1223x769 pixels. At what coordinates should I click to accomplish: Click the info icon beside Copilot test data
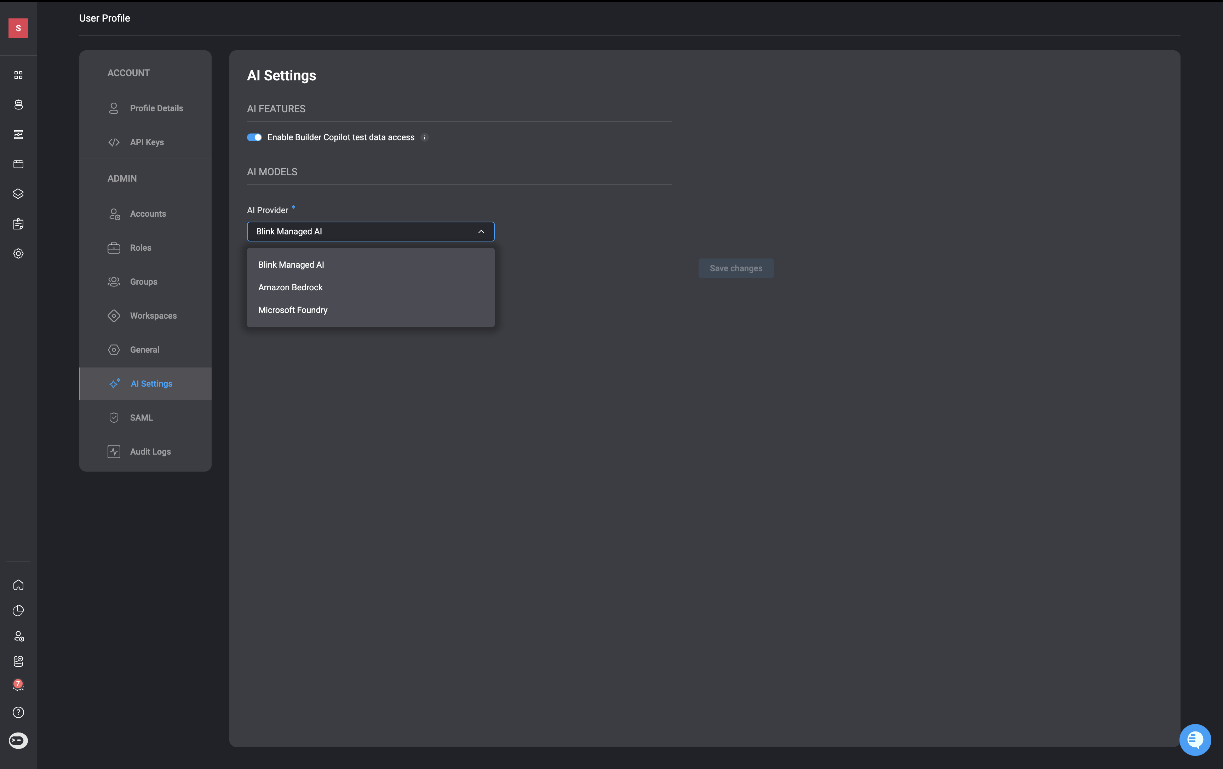point(425,137)
